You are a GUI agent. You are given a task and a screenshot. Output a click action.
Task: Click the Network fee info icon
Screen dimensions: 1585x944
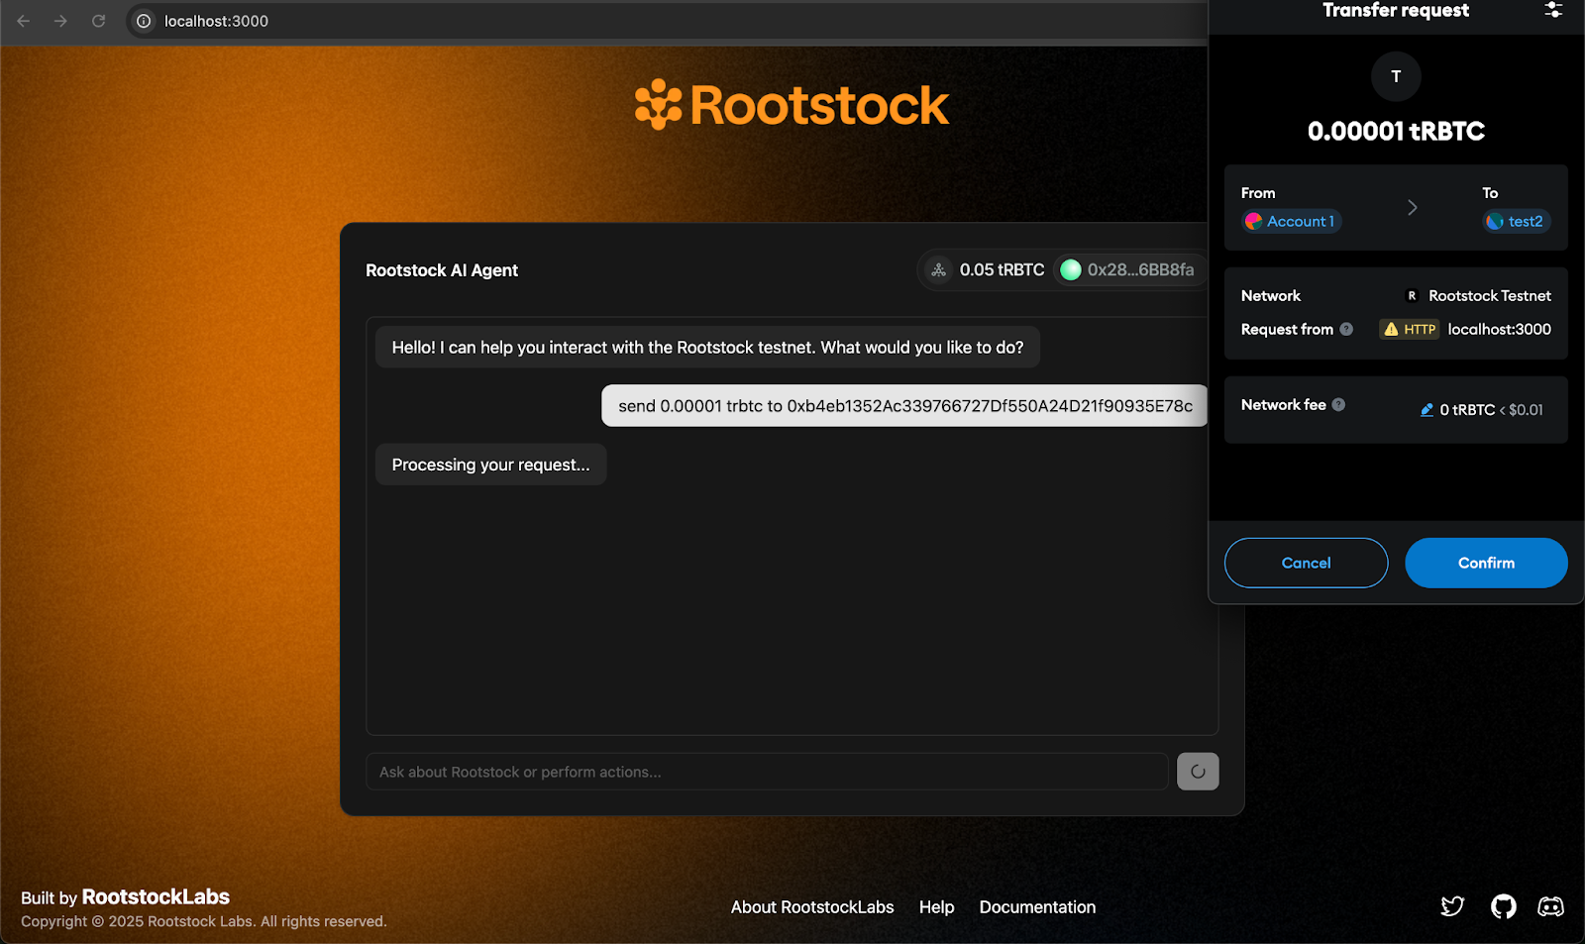(1338, 404)
